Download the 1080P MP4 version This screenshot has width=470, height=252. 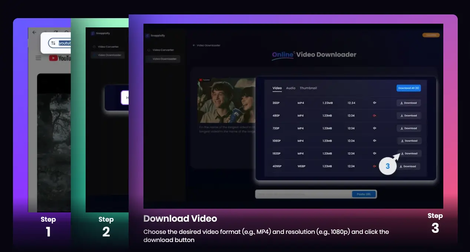pyautogui.click(x=409, y=141)
